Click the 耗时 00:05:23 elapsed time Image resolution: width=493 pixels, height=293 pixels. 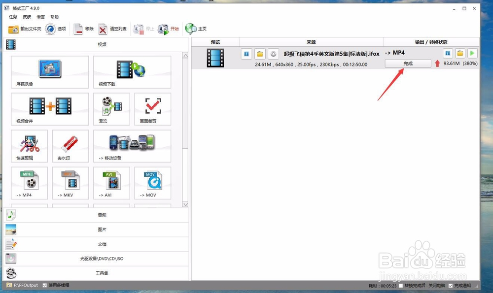(383, 286)
